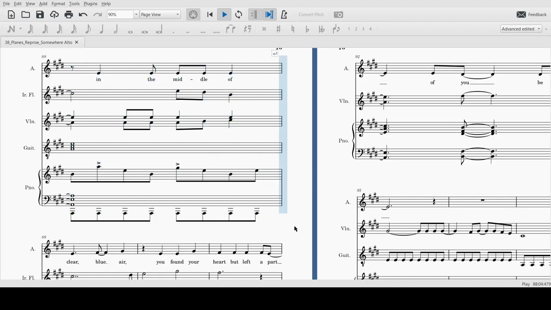Close the 38_Planes_Reprise_Somewhere Alto score tab
The image size is (551, 310).
(77, 42)
